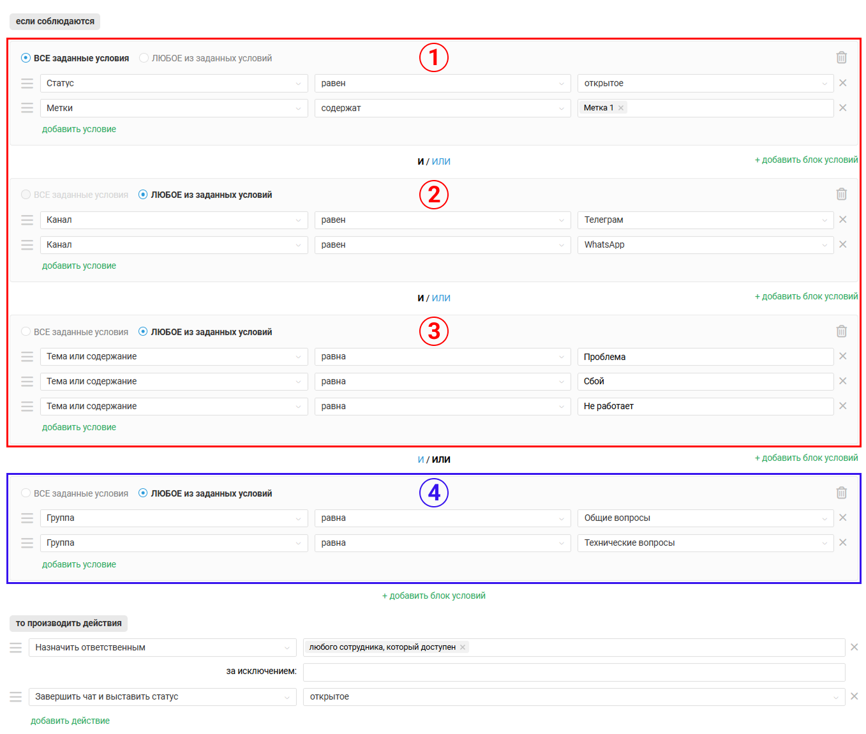Remove the WhatsApp channel condition row
Image resolution: width=866 pixels, height=734 pixels.
tap(842, 244)
